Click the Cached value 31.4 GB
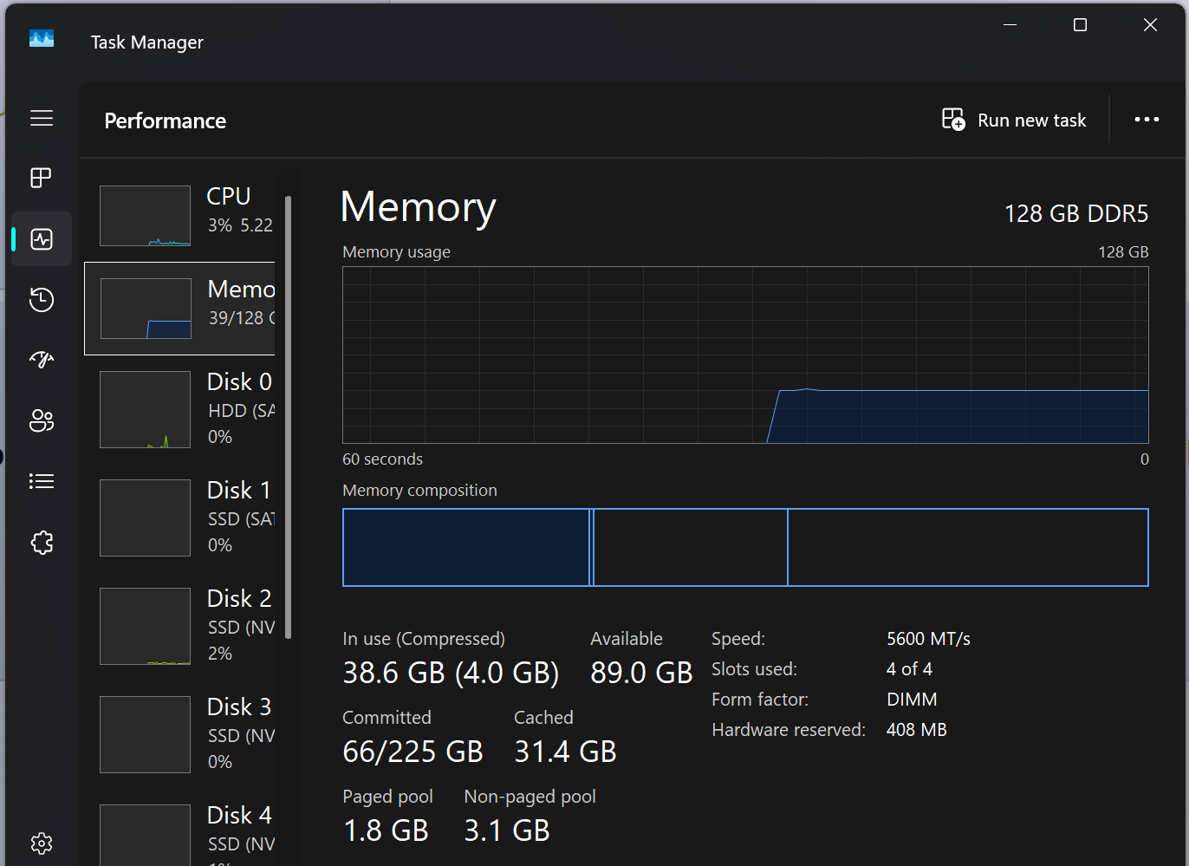 click(x=565, y=752)
